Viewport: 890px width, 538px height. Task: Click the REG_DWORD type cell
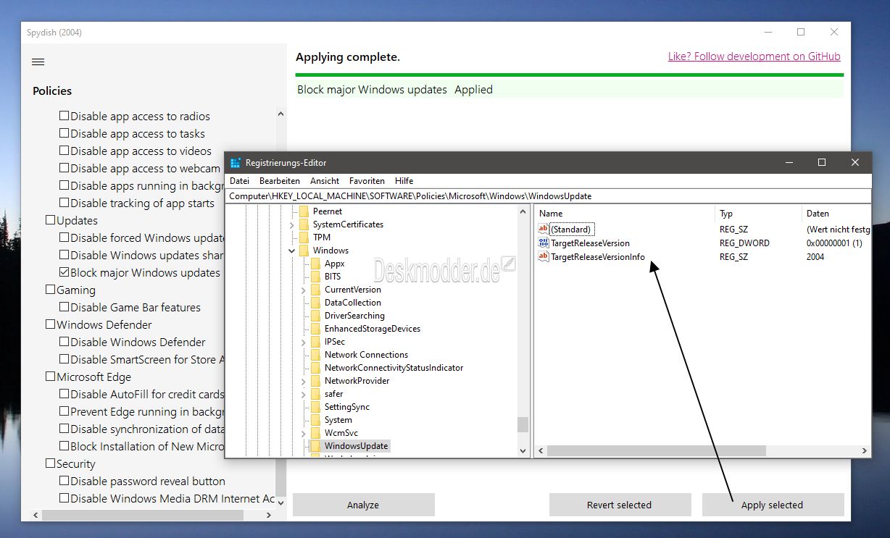[744, 243]
